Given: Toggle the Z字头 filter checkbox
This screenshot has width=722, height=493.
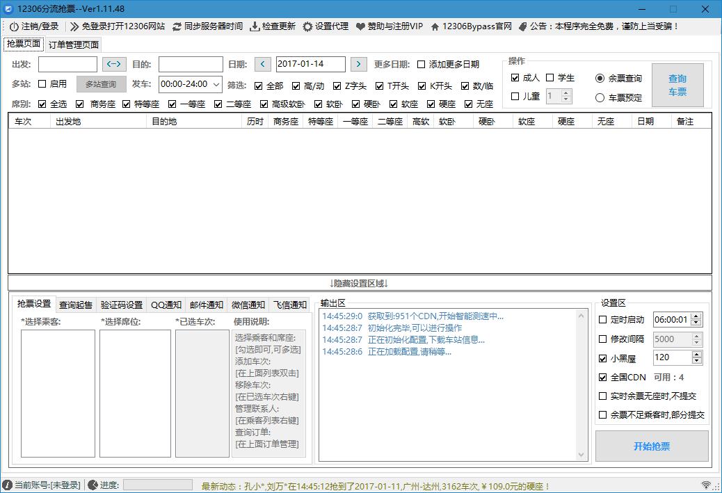Looking at the screenshot, I should pos(337,86).
